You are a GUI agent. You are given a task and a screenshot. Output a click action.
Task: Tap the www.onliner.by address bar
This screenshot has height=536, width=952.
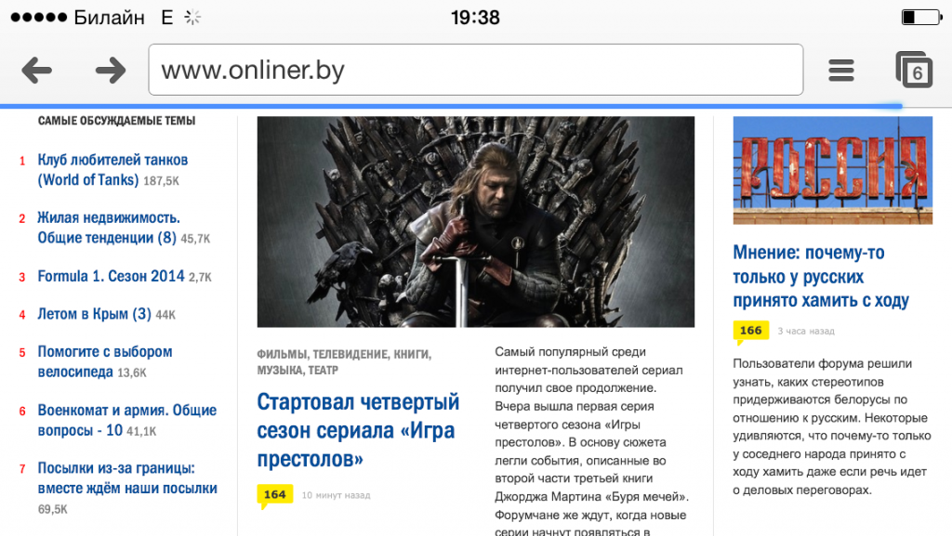[x=475, y=70]
